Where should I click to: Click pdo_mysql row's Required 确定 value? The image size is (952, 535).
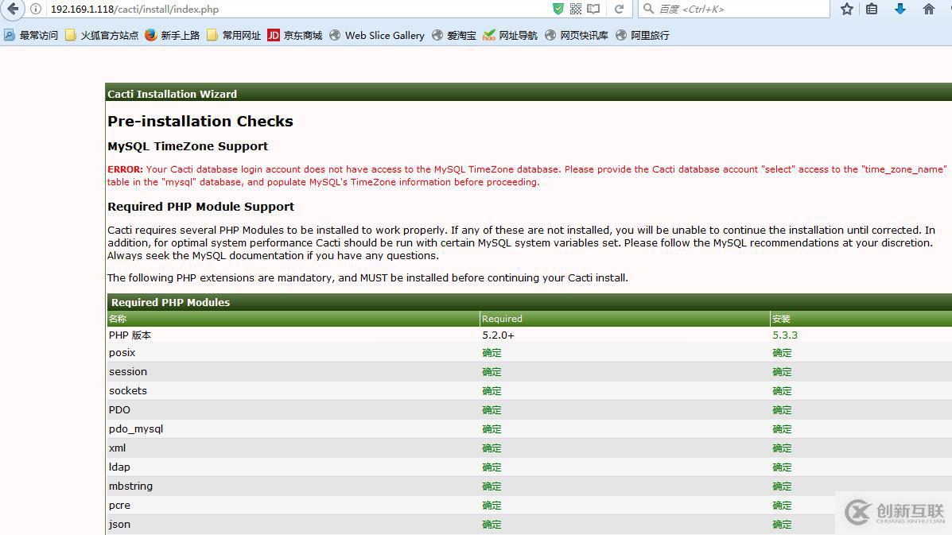click(x=492, y=428)
